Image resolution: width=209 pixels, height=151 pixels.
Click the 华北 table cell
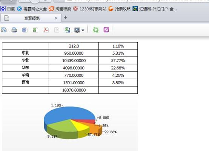click(25, 60)
